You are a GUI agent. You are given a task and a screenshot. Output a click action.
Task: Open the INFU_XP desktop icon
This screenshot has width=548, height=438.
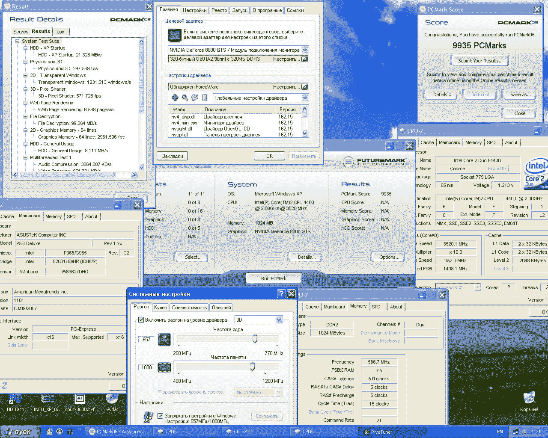coord(48,402)
